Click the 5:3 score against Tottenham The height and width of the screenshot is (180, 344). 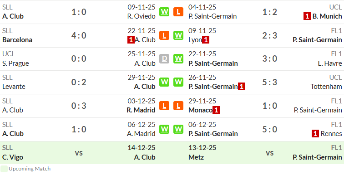(270, 82)
